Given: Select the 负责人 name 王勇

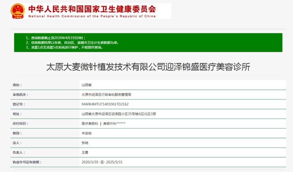Looking at the screenshot, I should coord(85,152).
